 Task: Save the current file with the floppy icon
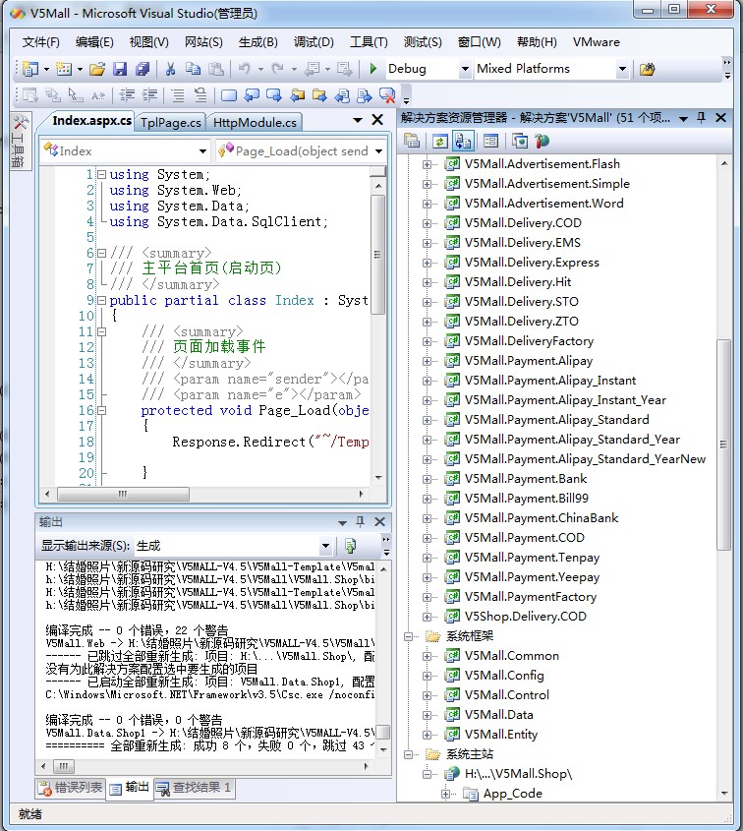120,69
